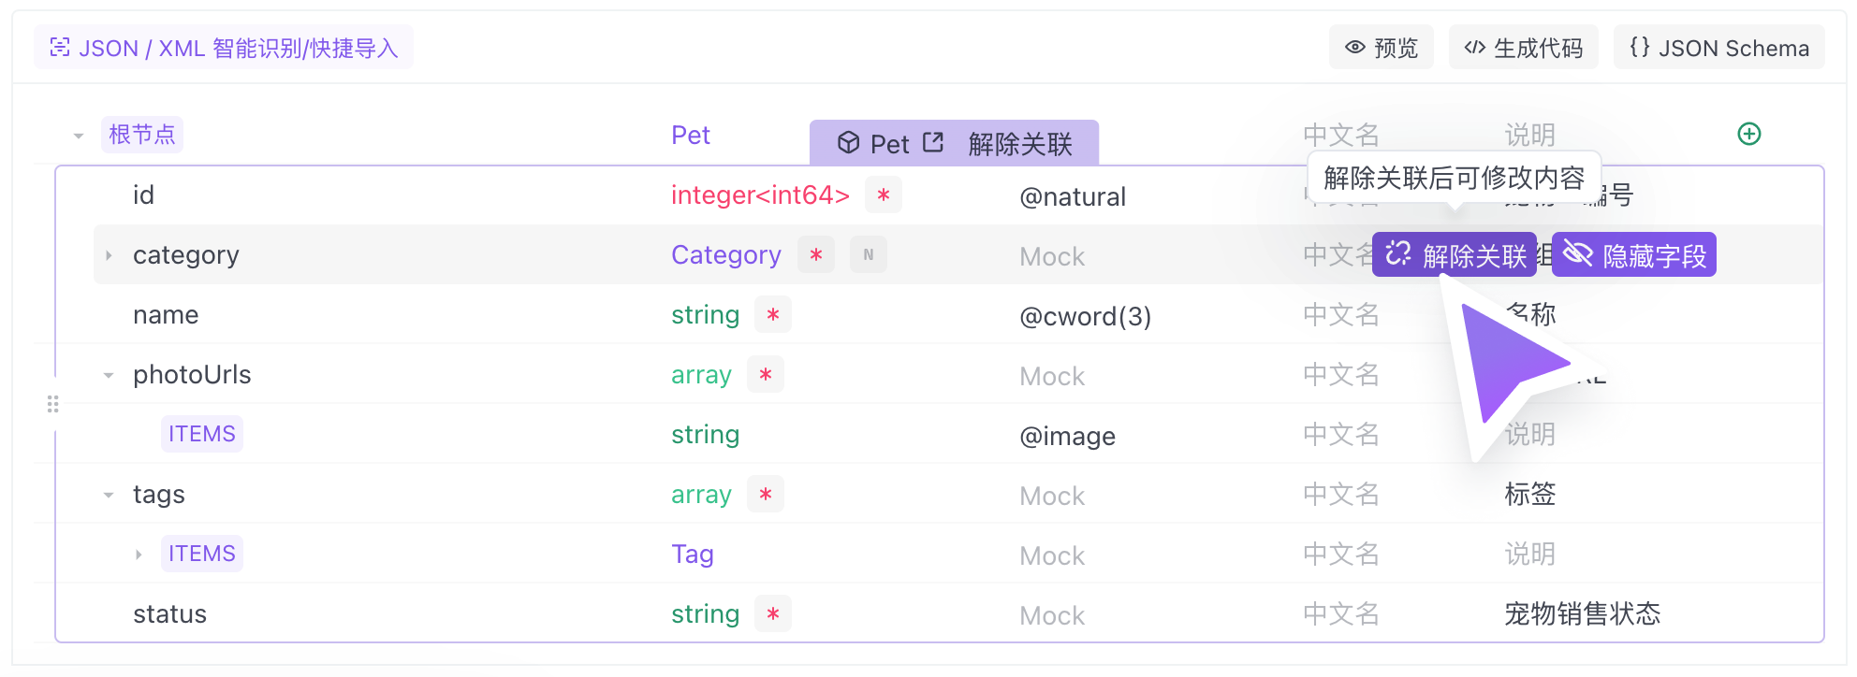
Task: Collapse the tags array row
Action: [x=109, y=495]
